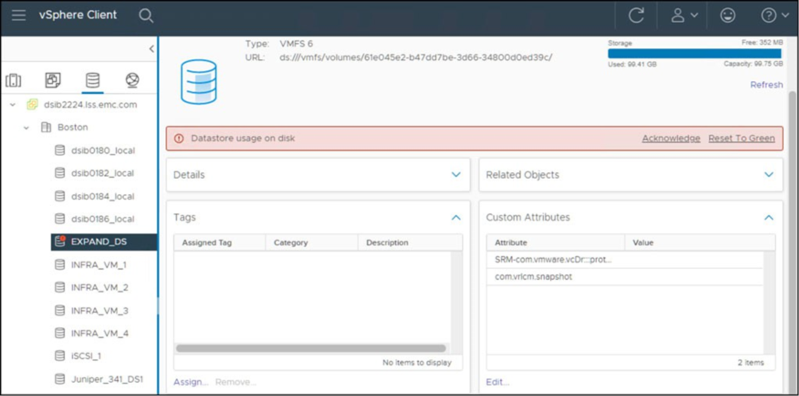Collapse the dsib2224.lss.emc.com tree node
This screenshot has width=799, height=396.
(13, 105)
